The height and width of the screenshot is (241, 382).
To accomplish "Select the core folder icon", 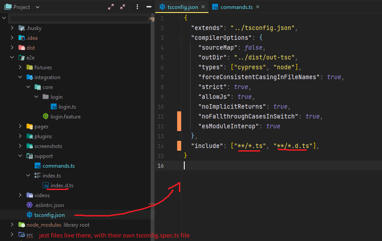I will pos(38,87).
